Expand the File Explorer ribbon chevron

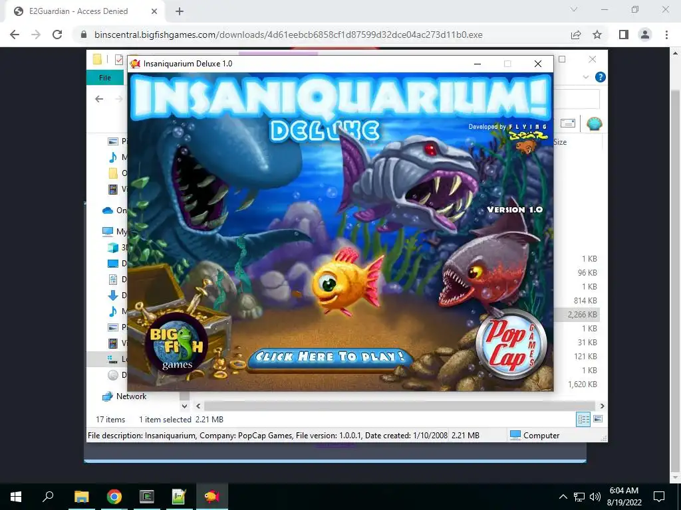[586, 77]
